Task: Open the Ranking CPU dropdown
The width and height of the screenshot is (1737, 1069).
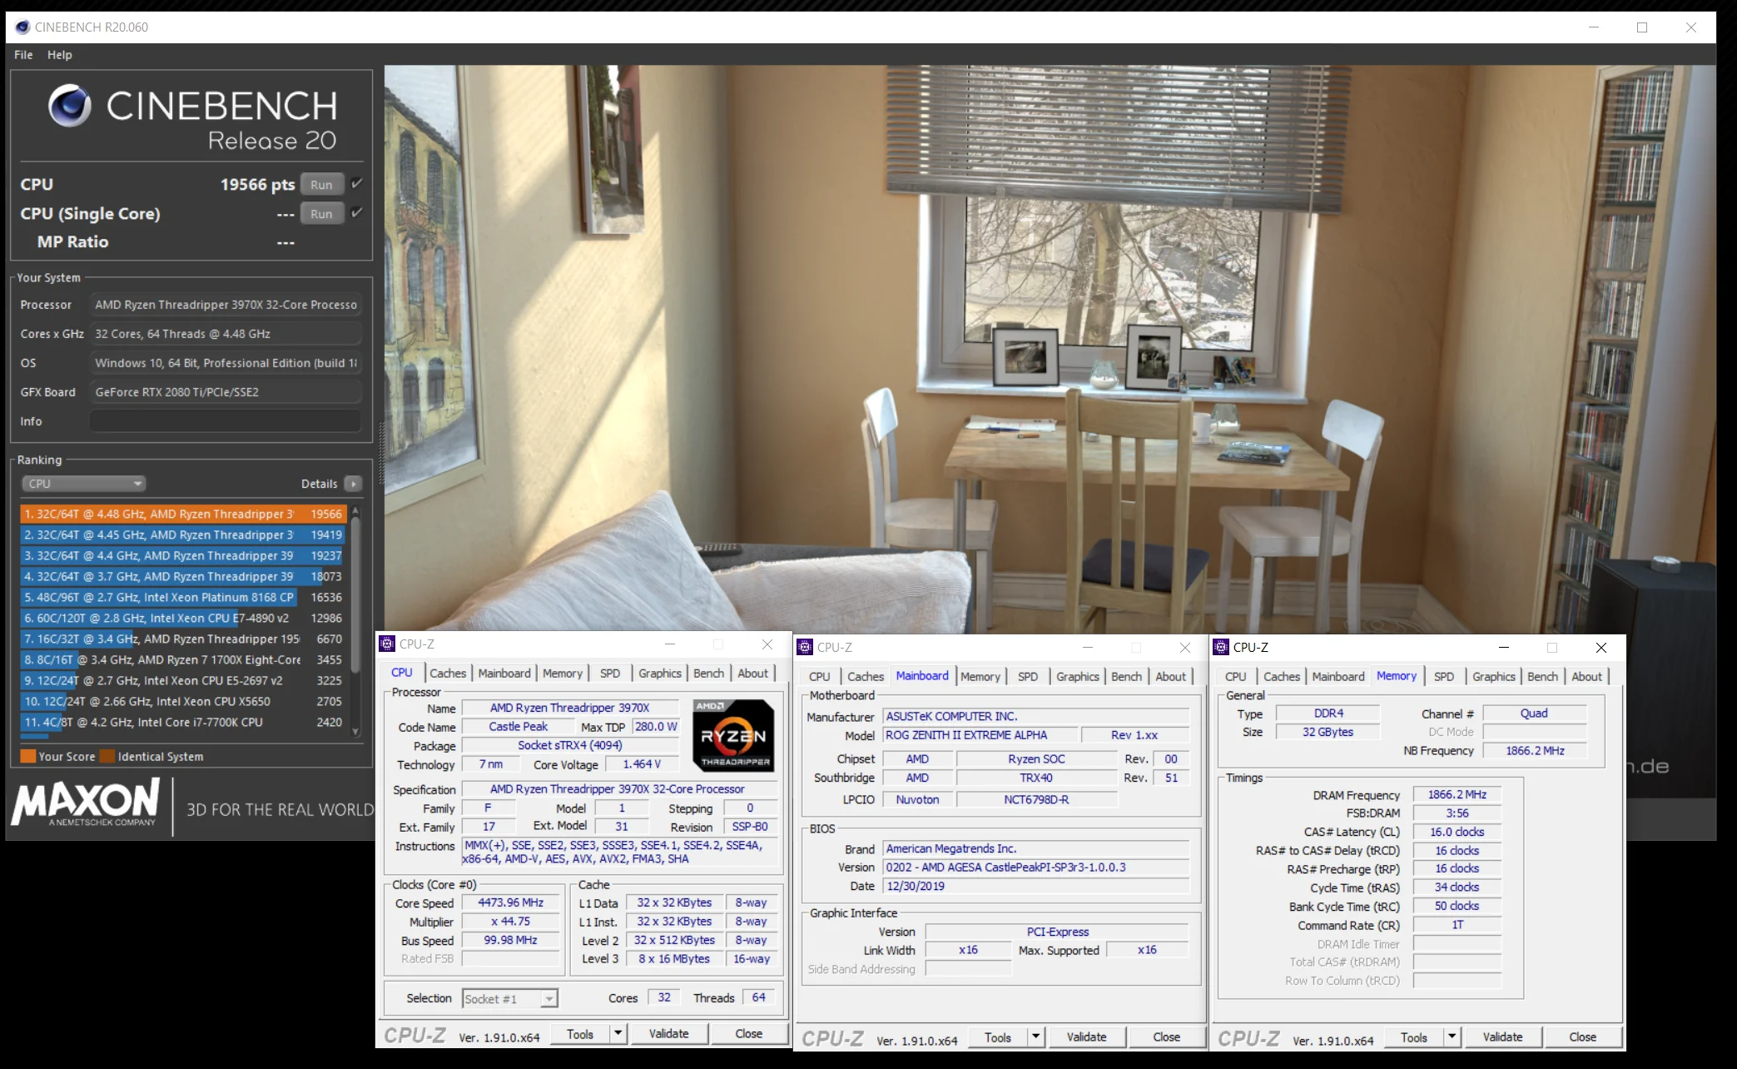Action: [83, 484]
